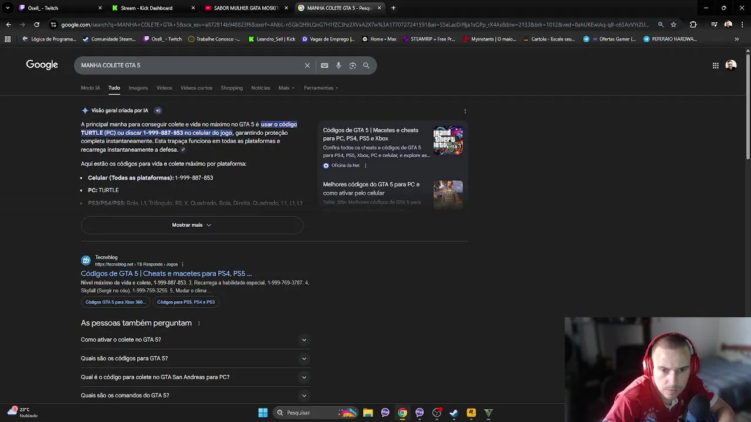
Task: Open the weather widget showing 23°C Nublado
Action: (x=22, y=413)
